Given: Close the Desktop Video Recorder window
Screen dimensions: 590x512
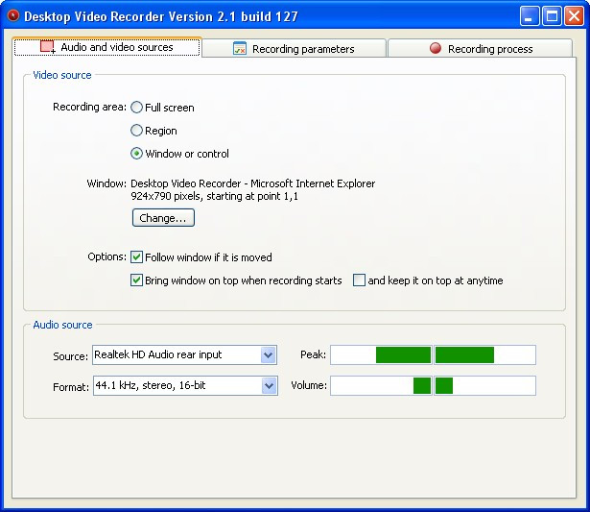Looking at the screenshot, I should pos(575,16).
